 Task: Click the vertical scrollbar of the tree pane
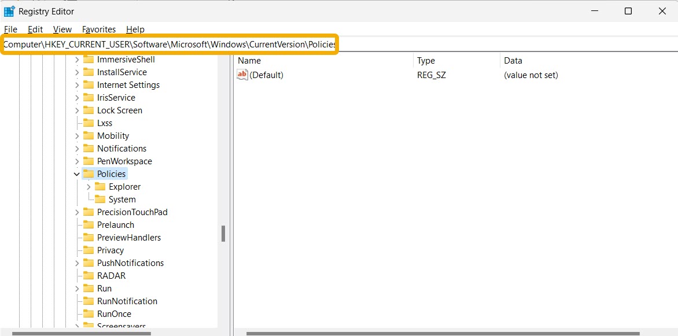coord(223,234)
